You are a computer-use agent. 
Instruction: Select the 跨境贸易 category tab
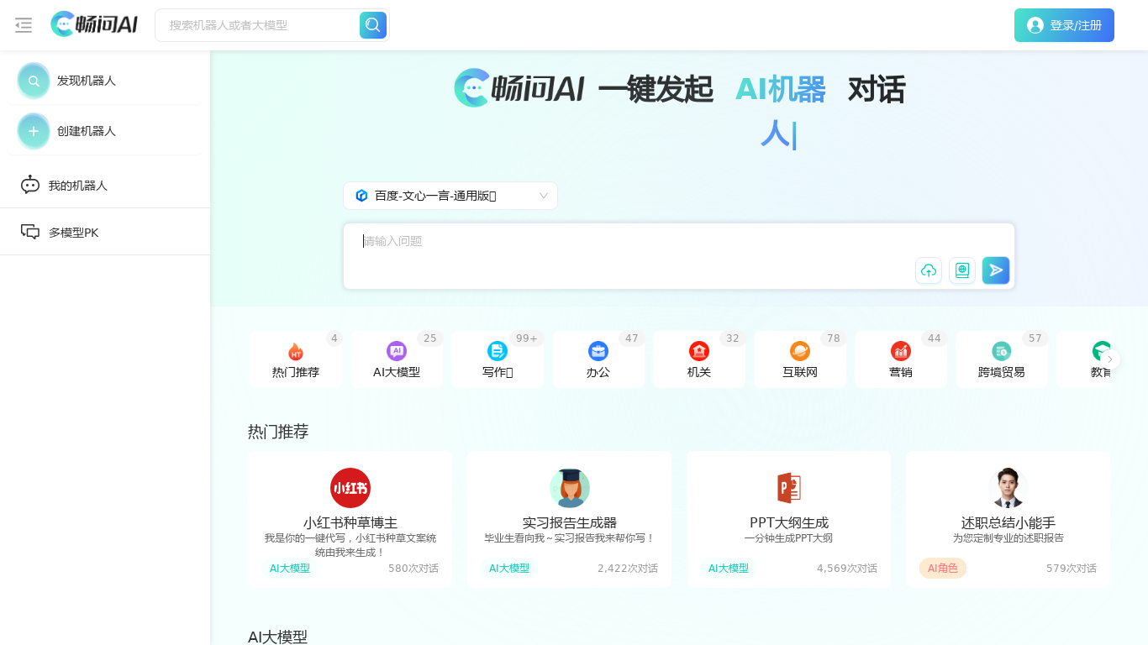tap(1002, 359)
